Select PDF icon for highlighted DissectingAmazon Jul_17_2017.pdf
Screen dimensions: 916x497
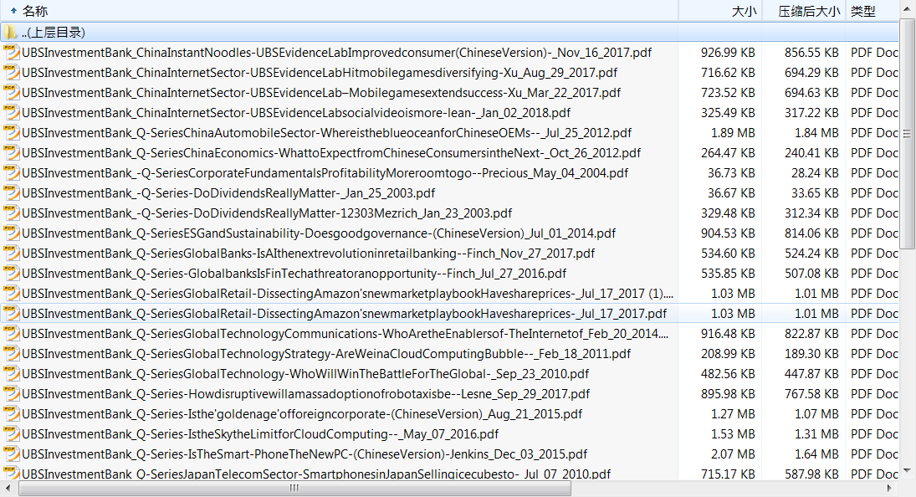12,314
